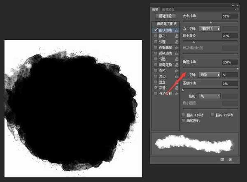Click the lock icon beside 纹理
This screenshot has width=247, height=182.
tap(177, 41)
